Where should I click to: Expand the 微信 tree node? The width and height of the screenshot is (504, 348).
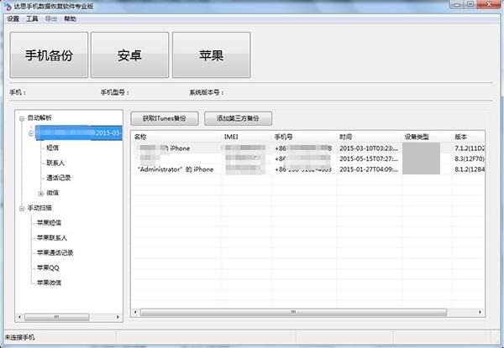(x=41, y=193)
